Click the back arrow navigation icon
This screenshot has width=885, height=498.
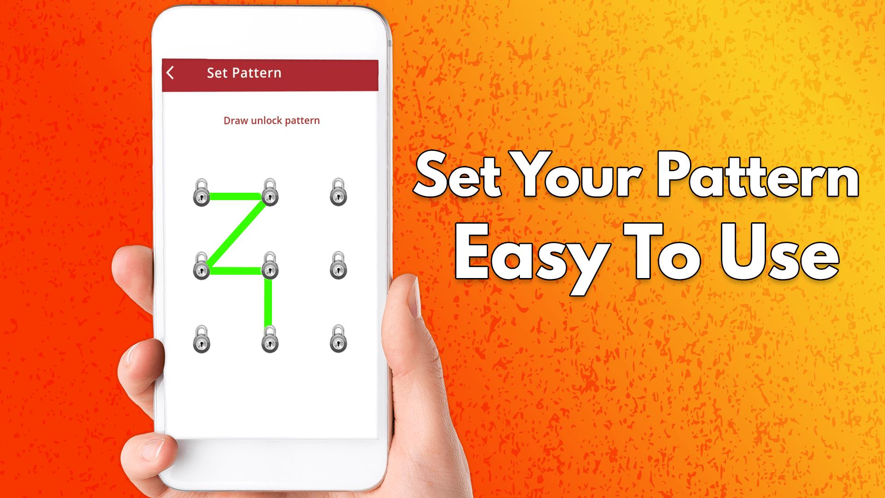coord(169,73)
